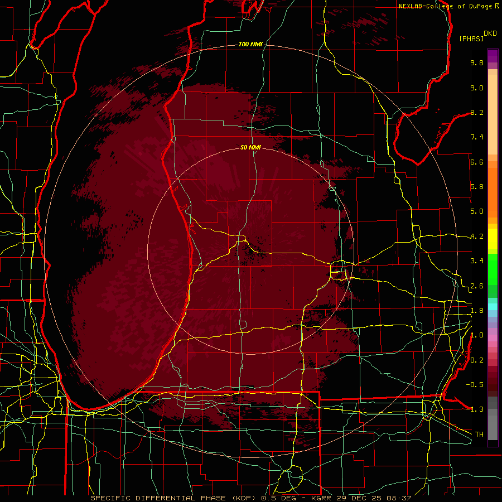The image size is (502, 502).
Task: Click the 8.2 value on the color scale
Action: [477, 113]
